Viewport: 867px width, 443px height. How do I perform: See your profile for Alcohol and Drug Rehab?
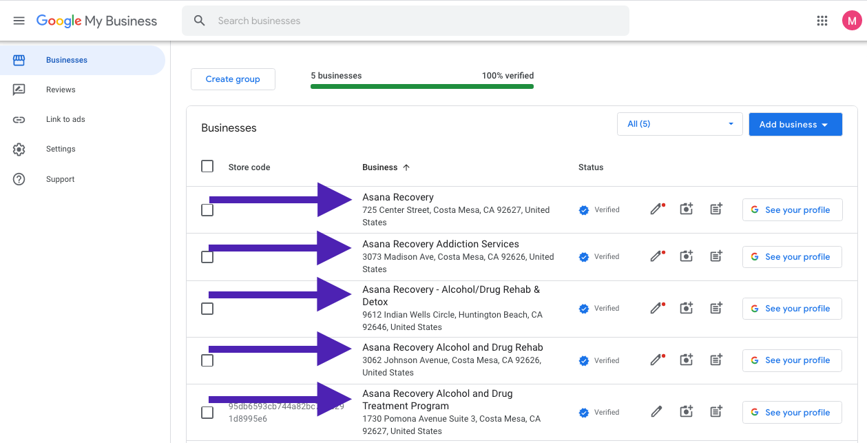coord(792,360)
